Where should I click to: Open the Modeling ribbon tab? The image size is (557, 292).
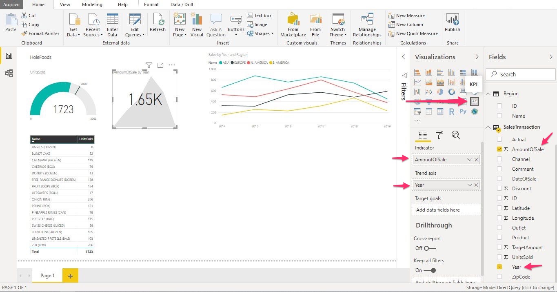92,4
